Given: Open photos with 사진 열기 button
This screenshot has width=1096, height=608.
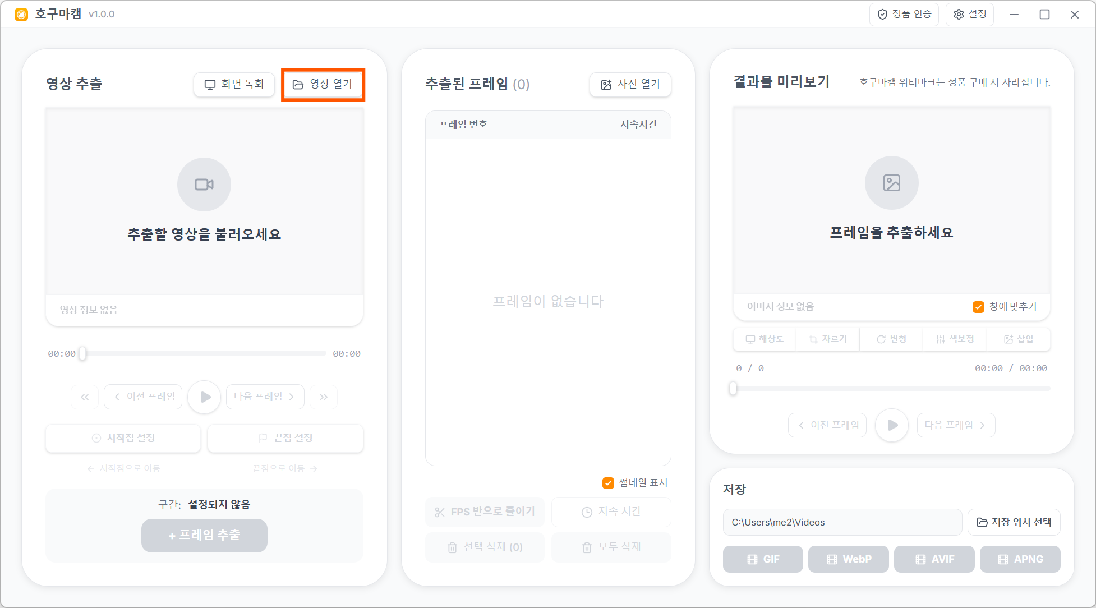Looking at the screenshot, I should point(630,84).
